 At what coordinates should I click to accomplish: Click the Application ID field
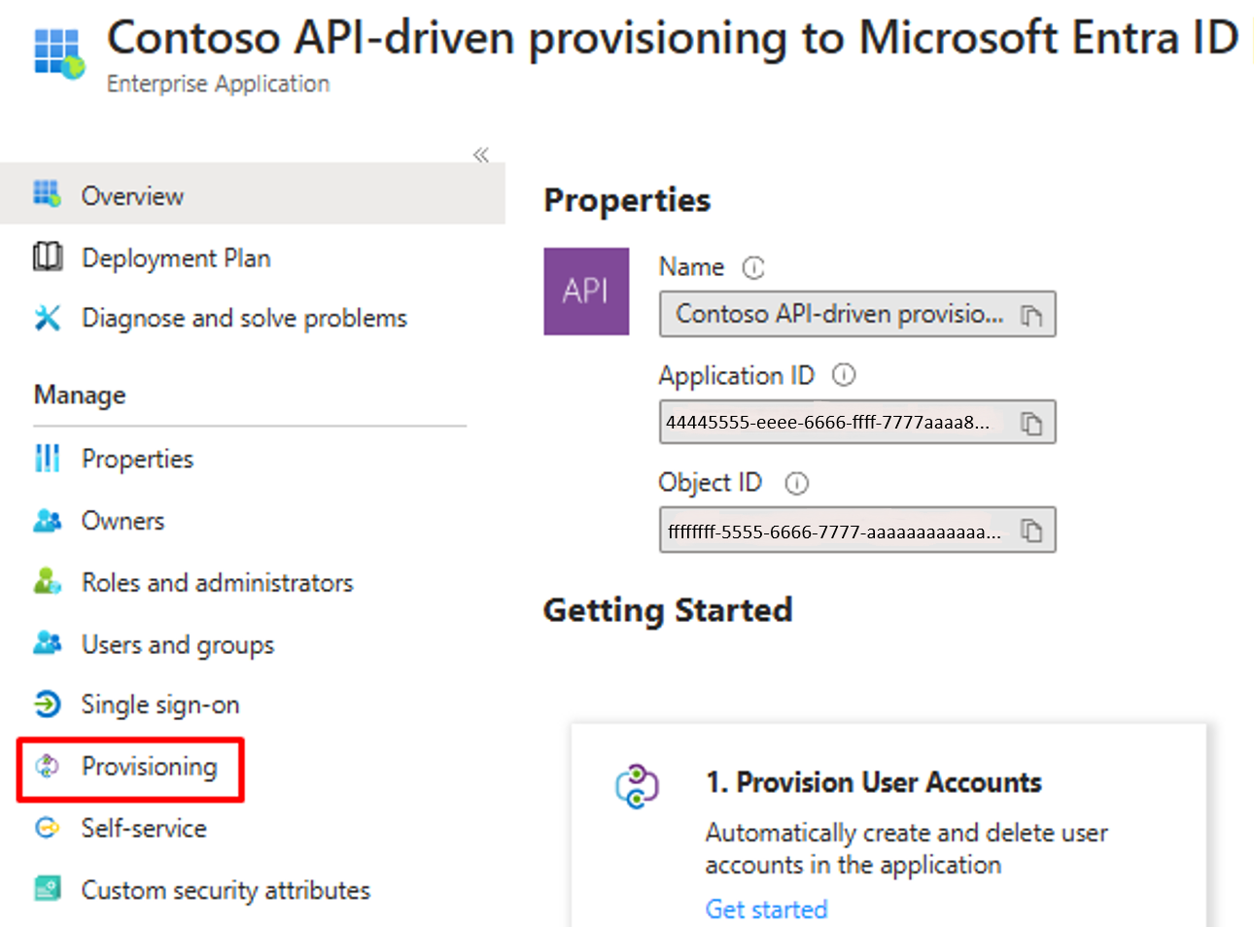[x=857, y=423]
